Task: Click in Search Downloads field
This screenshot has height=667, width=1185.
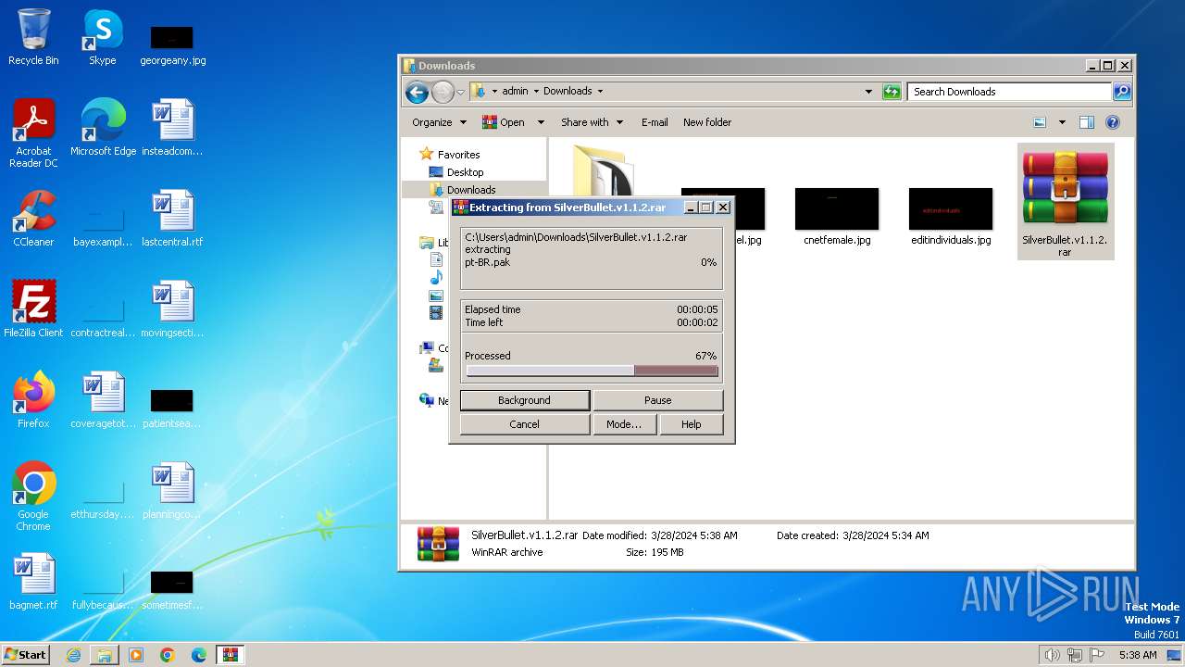Action: [1010, 92]
